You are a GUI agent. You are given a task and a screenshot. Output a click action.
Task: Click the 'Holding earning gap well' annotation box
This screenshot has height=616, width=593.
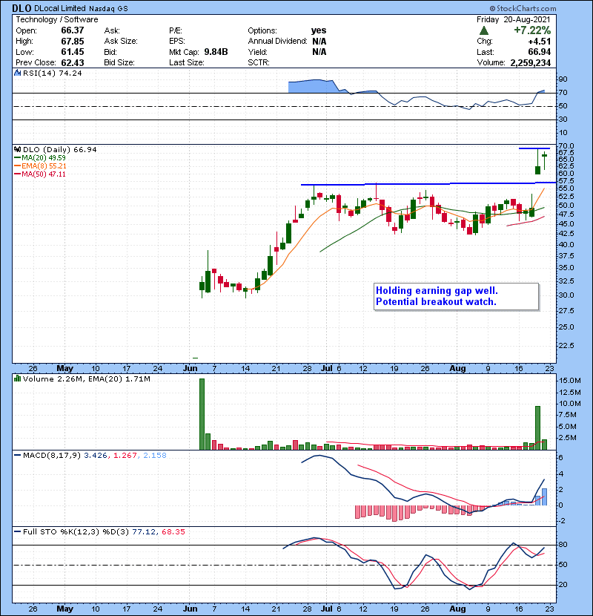[x=457, y=297]
